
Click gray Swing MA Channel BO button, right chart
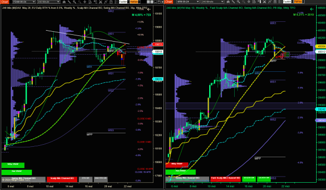point(187,179)
